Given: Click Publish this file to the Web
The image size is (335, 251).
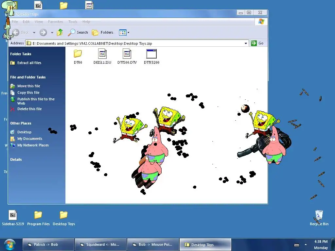Looking at the screenshot, I should click(x=36, y=101).
